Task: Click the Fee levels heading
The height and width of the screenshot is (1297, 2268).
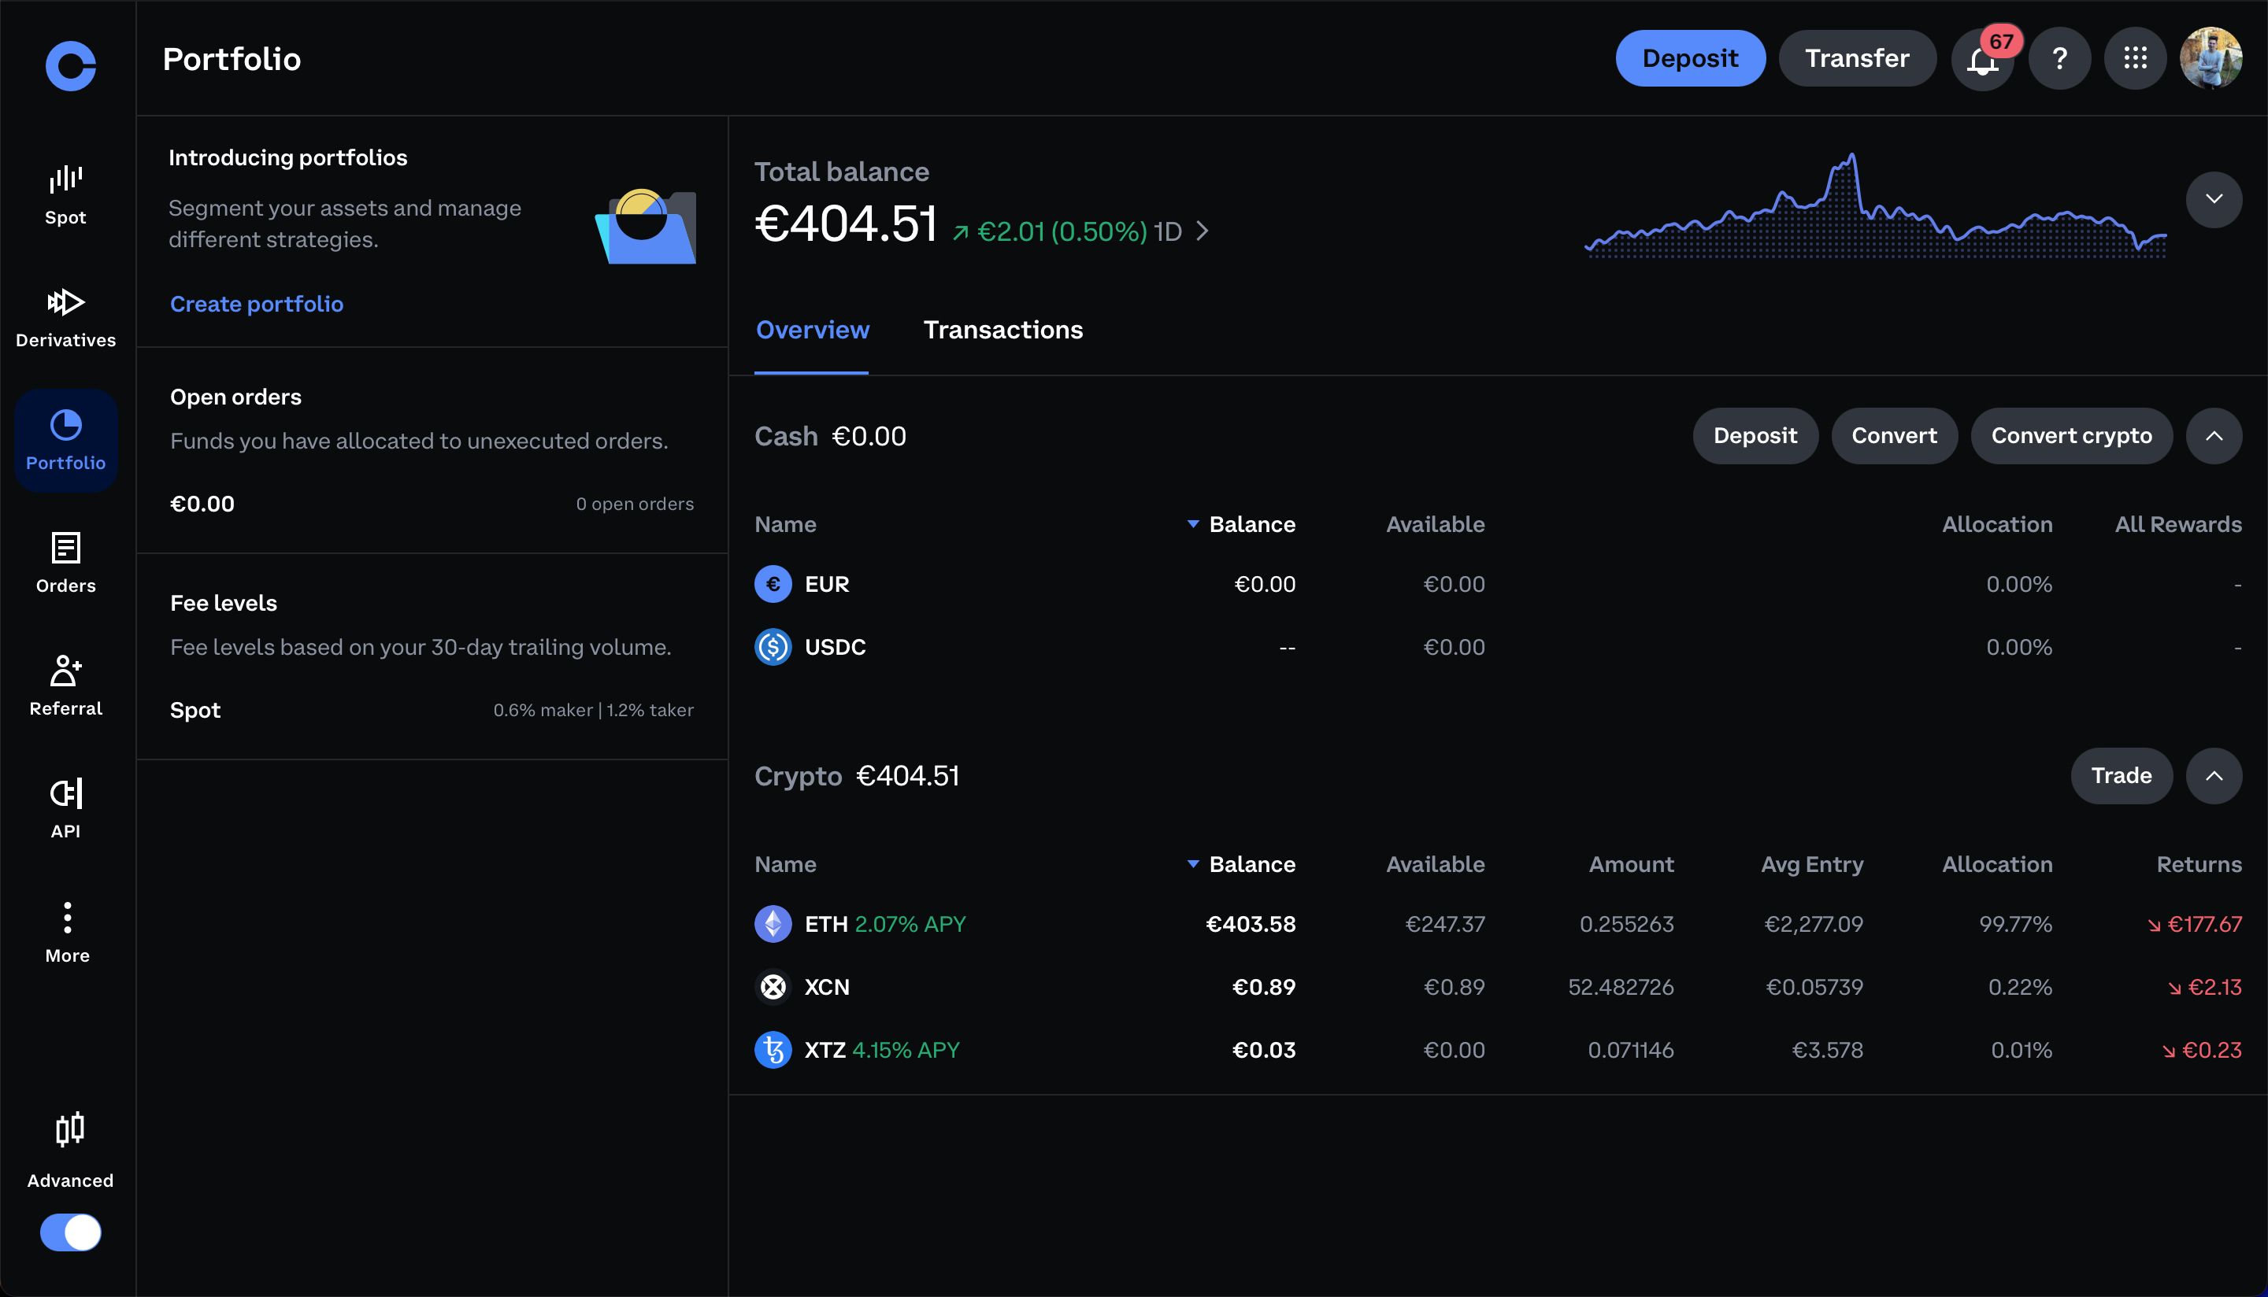Action: (x=224, y=603)
